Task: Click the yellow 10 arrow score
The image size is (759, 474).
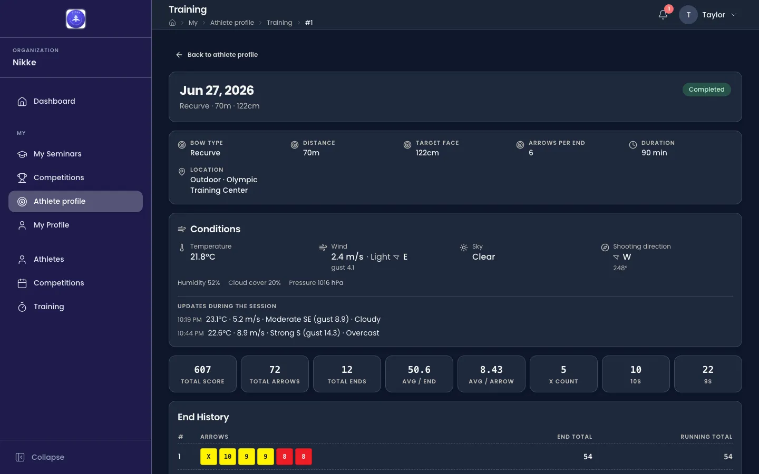Action: [x=228, y=457]
